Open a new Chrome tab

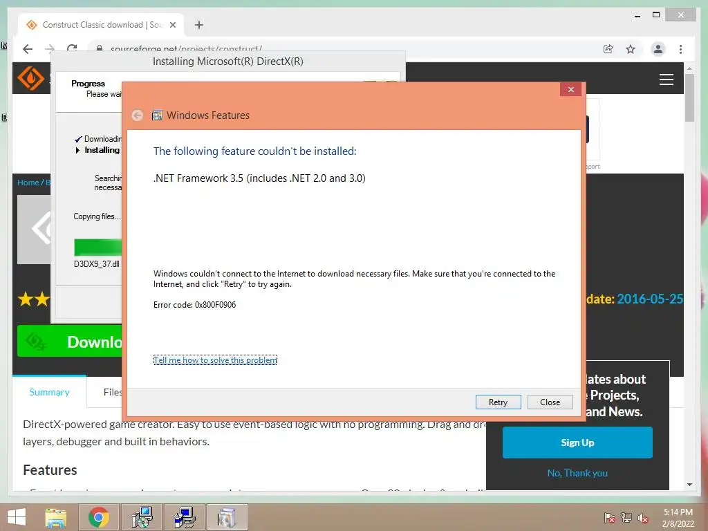coord(199,25)
